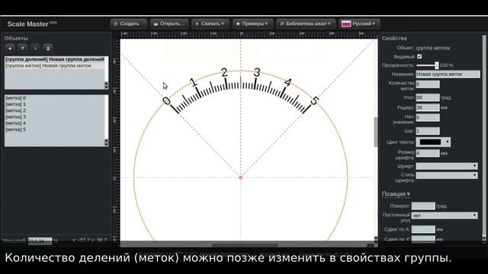This screenshot has width=488, height=274.
Task: Move object down with the down arrow icon
Action: (35, 49)
